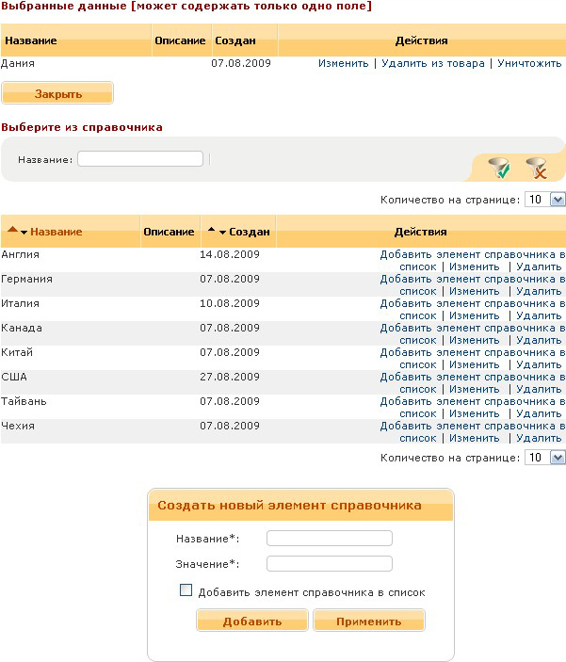
Task: Click 'Удалить из товара' link for Дания
Action: [x=433, y=63]
